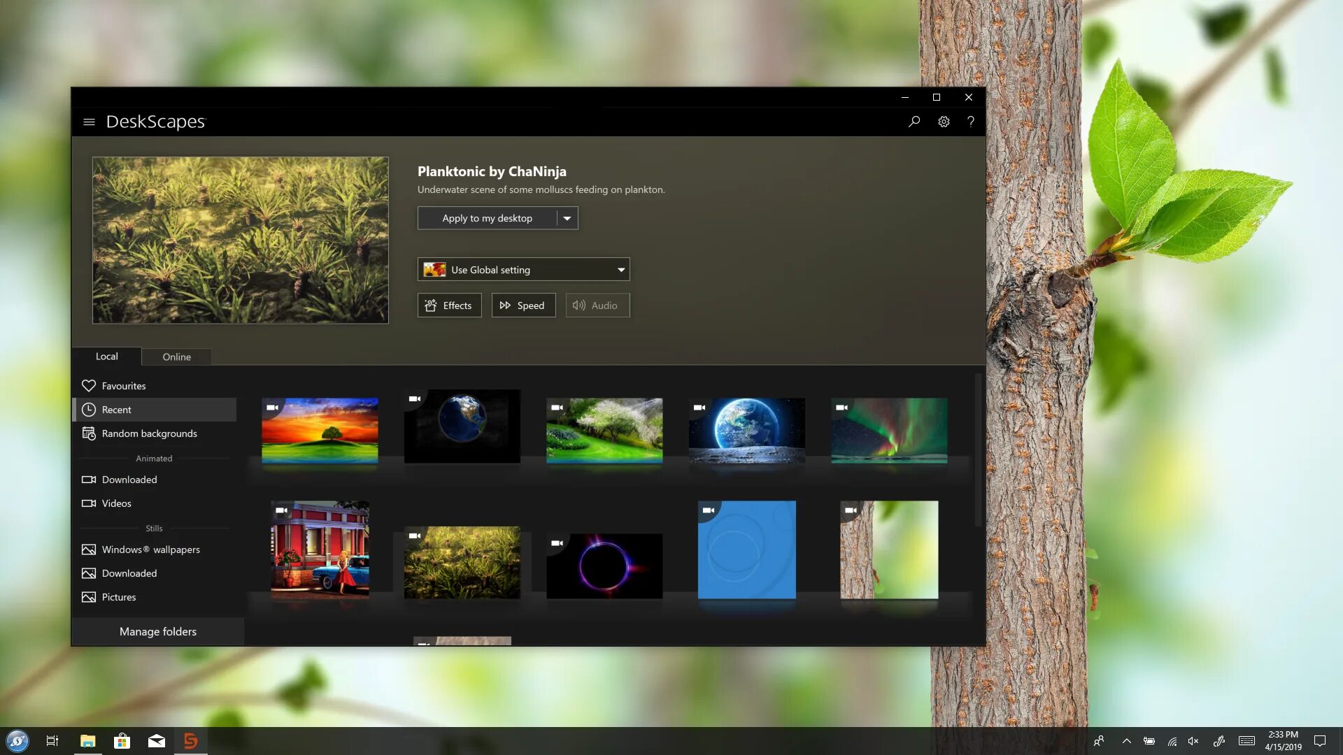
Task: Open Microsoft Store from taskbar
Action: click(122, 741)
